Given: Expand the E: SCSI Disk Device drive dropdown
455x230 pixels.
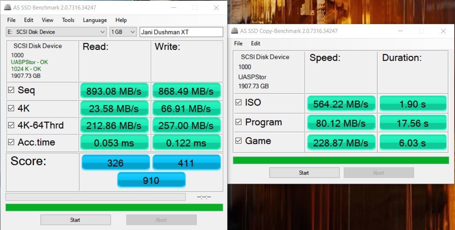Looking at the screenshot, I should (x=103, y=32).
